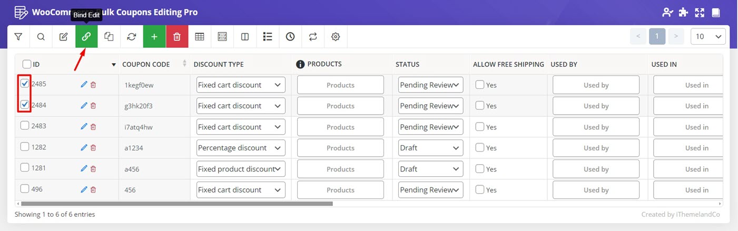Sort by the COUPON CODE column header
738x231 pixels.
tap(146, 64)
